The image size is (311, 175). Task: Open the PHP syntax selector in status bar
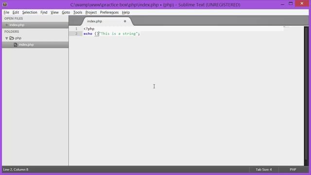click(x=293, y=170)
